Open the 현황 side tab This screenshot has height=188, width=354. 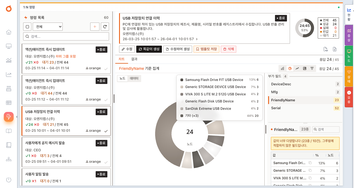tap(349, 14)
